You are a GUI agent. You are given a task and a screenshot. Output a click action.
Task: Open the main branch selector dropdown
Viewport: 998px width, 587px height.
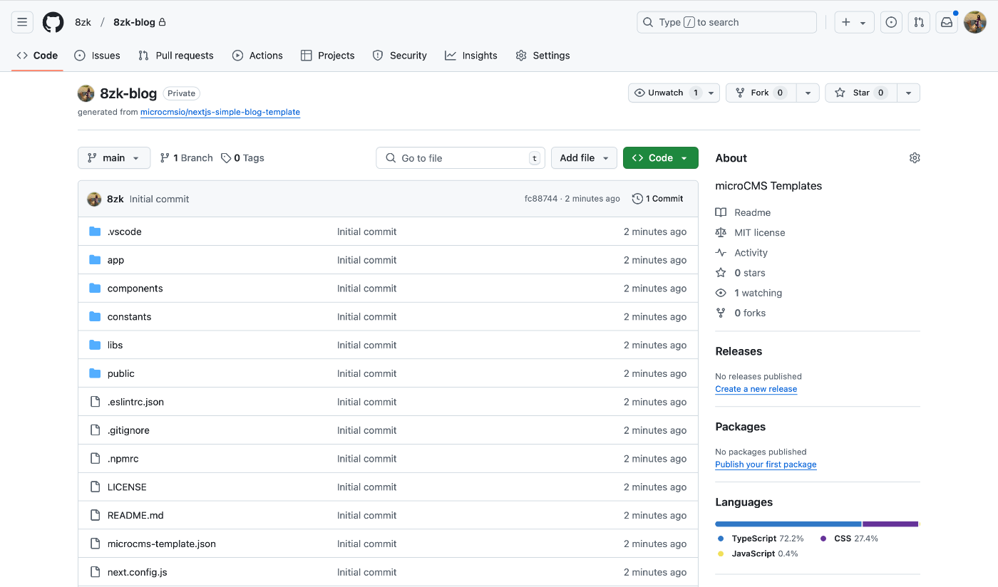coord(114,158)
